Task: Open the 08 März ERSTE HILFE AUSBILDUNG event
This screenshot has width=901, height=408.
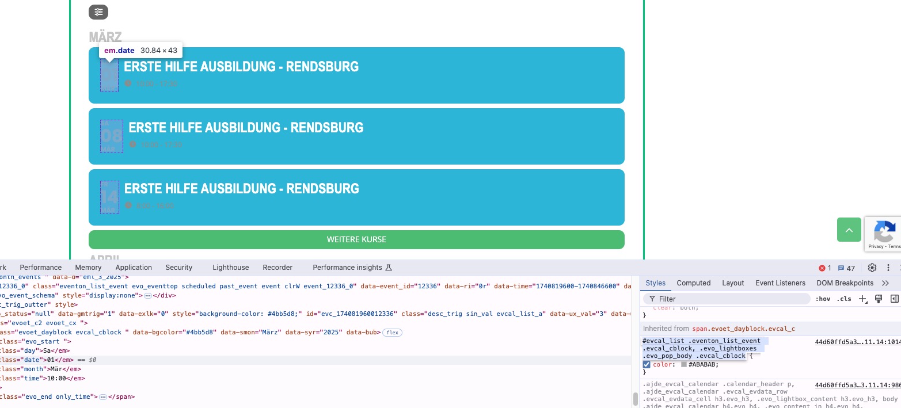Action: tap(356, 136)
